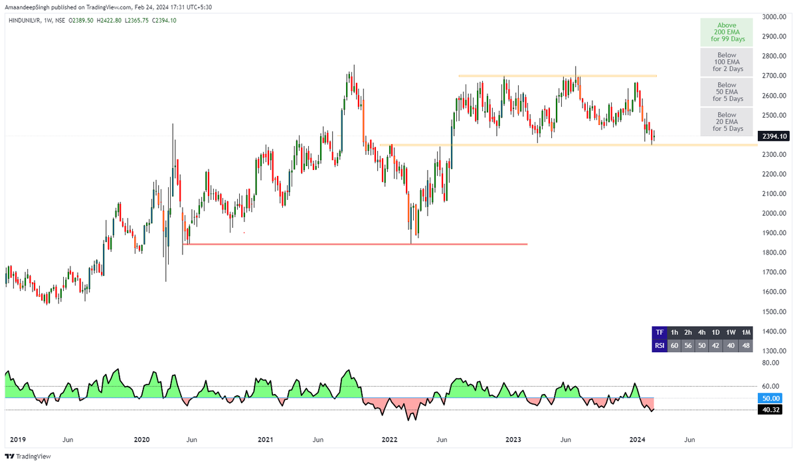797x465 pixels.
Task: Click the 2022 label on time axis
Action: click(389, 440)
